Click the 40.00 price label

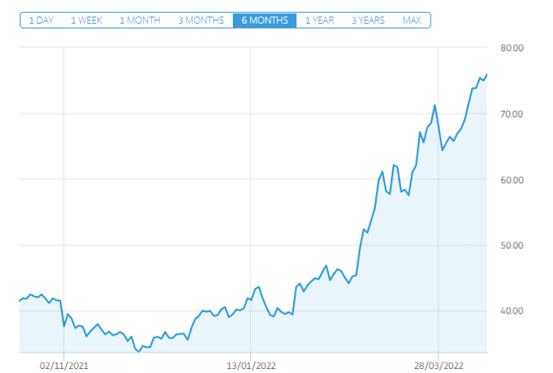(x=512, y=311)
